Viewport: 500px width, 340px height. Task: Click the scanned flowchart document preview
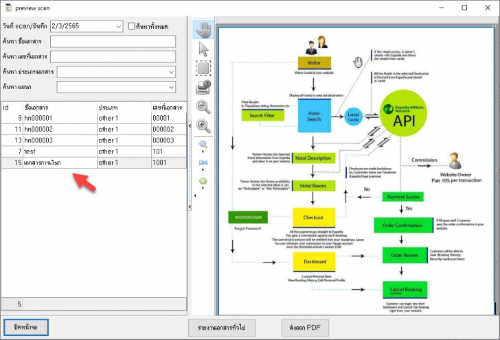coord(356,171)
